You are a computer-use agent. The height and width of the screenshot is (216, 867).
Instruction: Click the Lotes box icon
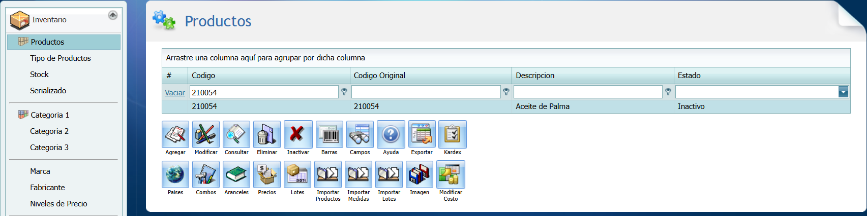point(297,174)
